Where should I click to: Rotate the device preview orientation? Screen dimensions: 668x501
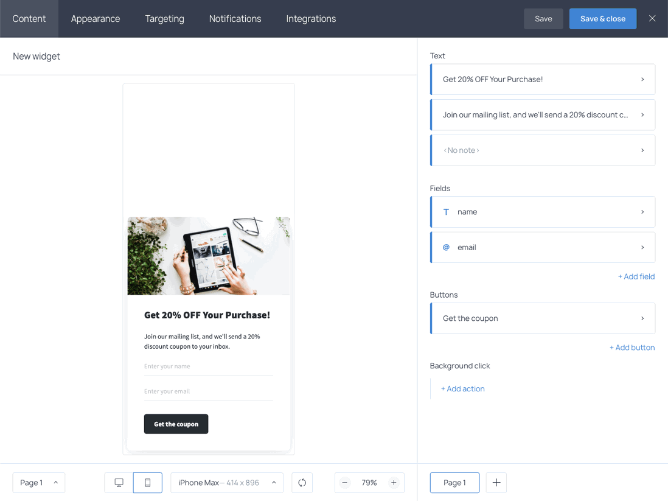coord(302,482)
